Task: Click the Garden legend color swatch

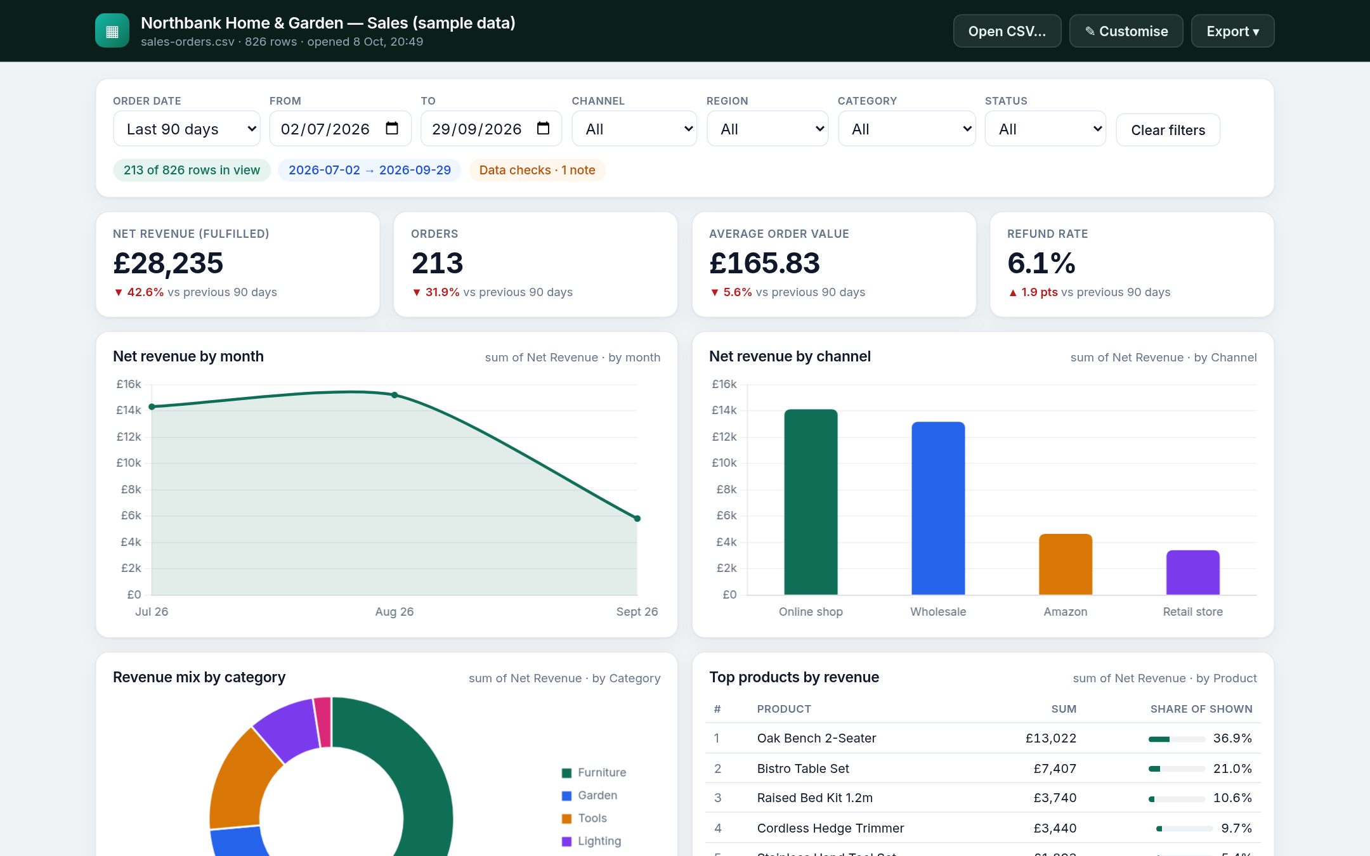Action: (567, 796)
